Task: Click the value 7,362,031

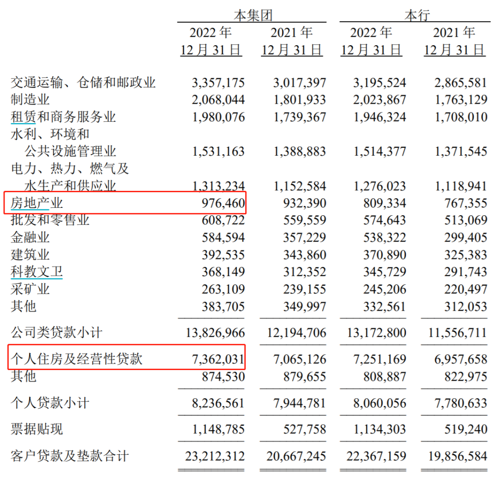Action: point(218,359)
